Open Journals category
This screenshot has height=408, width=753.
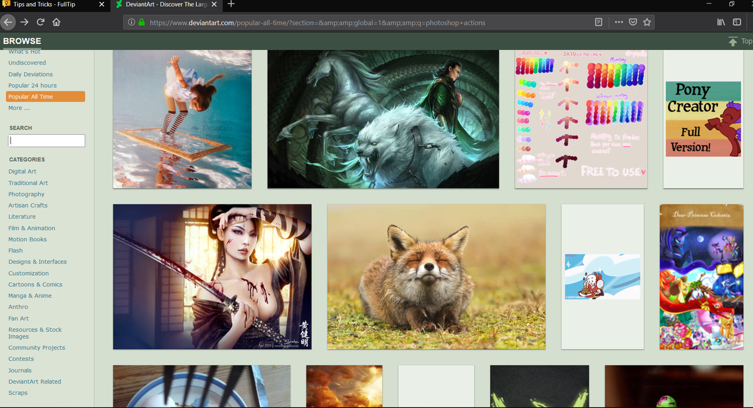(20, 370)
